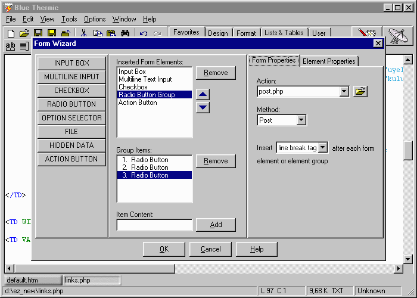Screen dimensions: 417x298
Task: Click the RADIO BUTTON element button
Action: click(71, 104)
